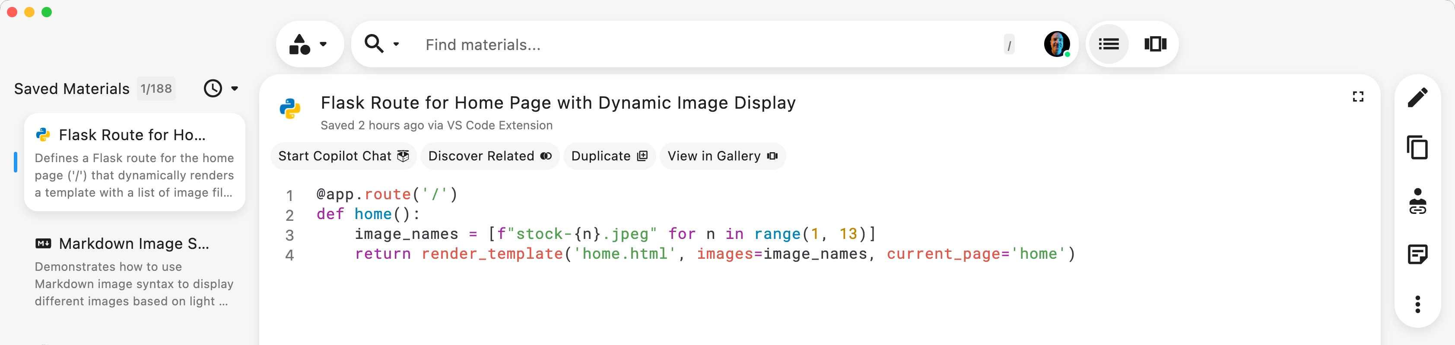Select the Markdown Image saved material
This screenshot has width=1455, height=345.
point(134,271)
